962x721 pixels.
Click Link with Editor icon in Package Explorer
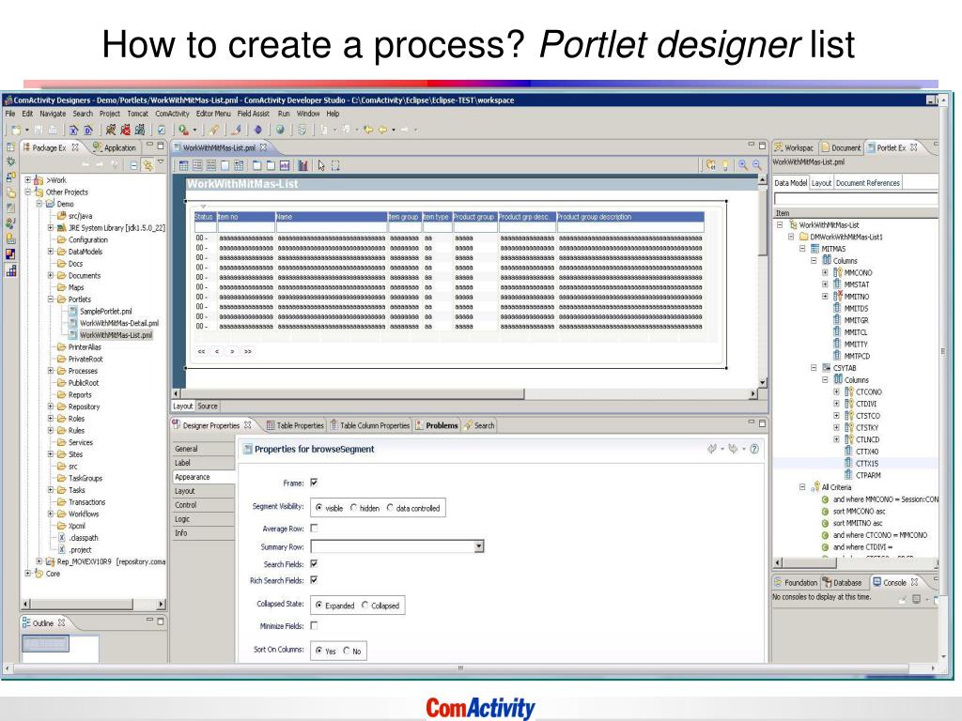pyautogui.click(x=147, y=165)
